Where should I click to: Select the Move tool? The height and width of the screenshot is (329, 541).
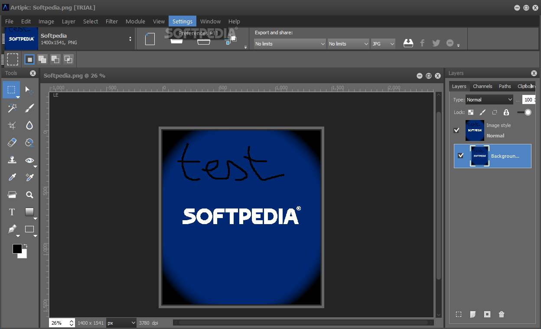[29, 90]
